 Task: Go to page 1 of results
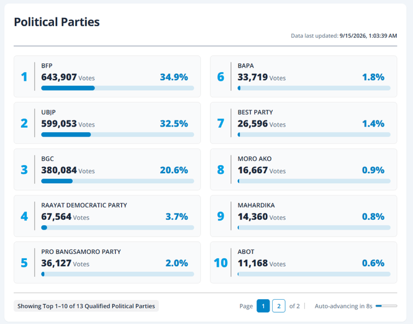263,306
